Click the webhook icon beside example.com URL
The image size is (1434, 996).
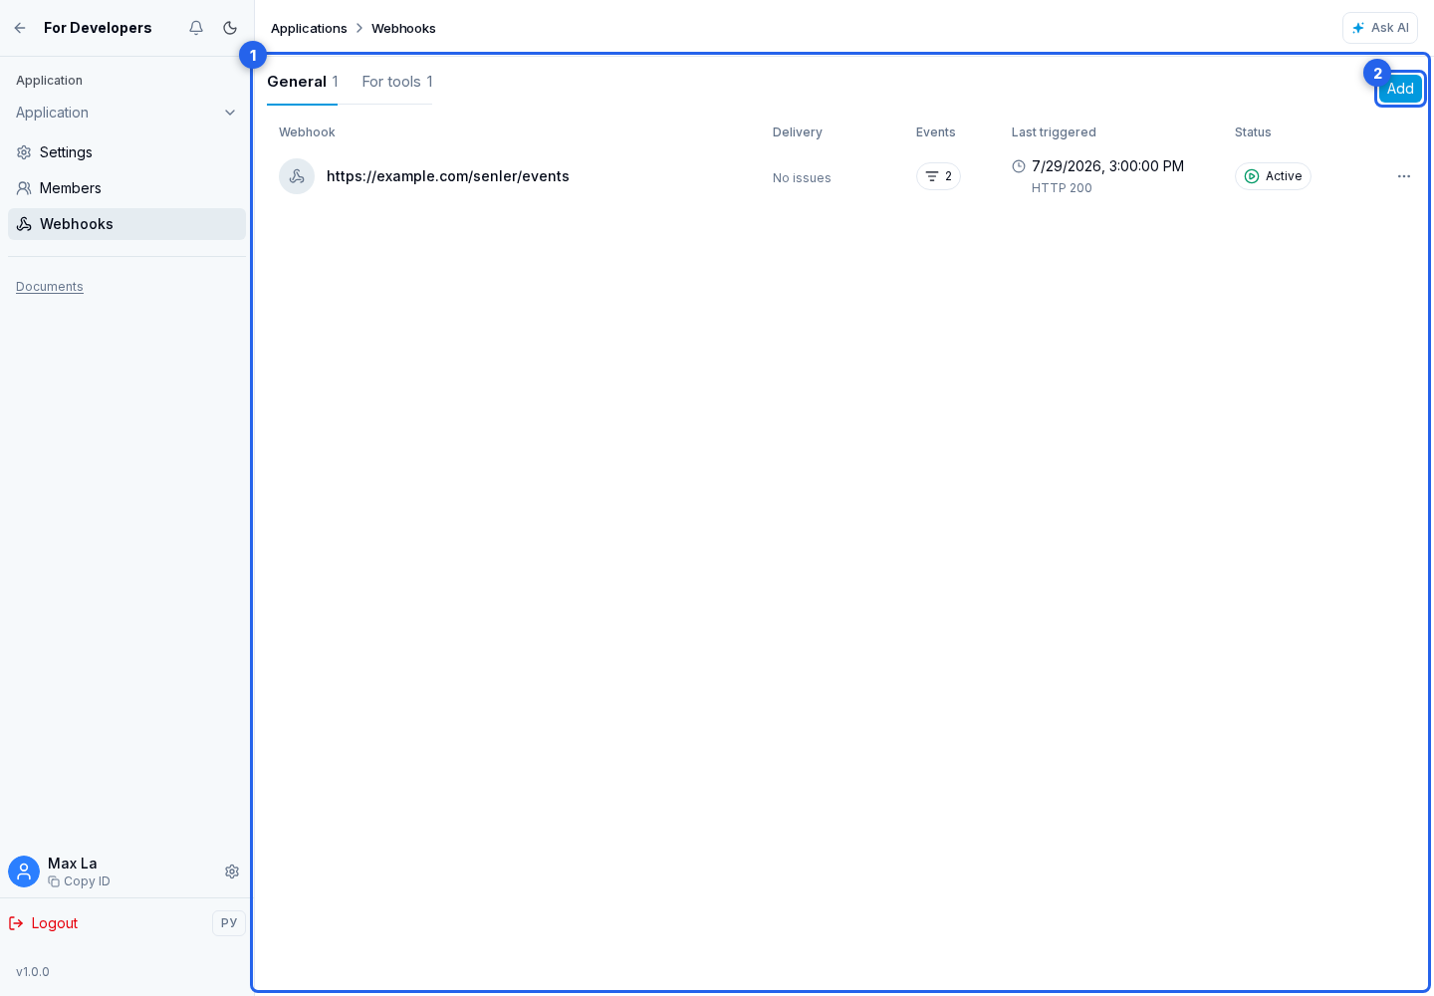click(x=297, y=176)
